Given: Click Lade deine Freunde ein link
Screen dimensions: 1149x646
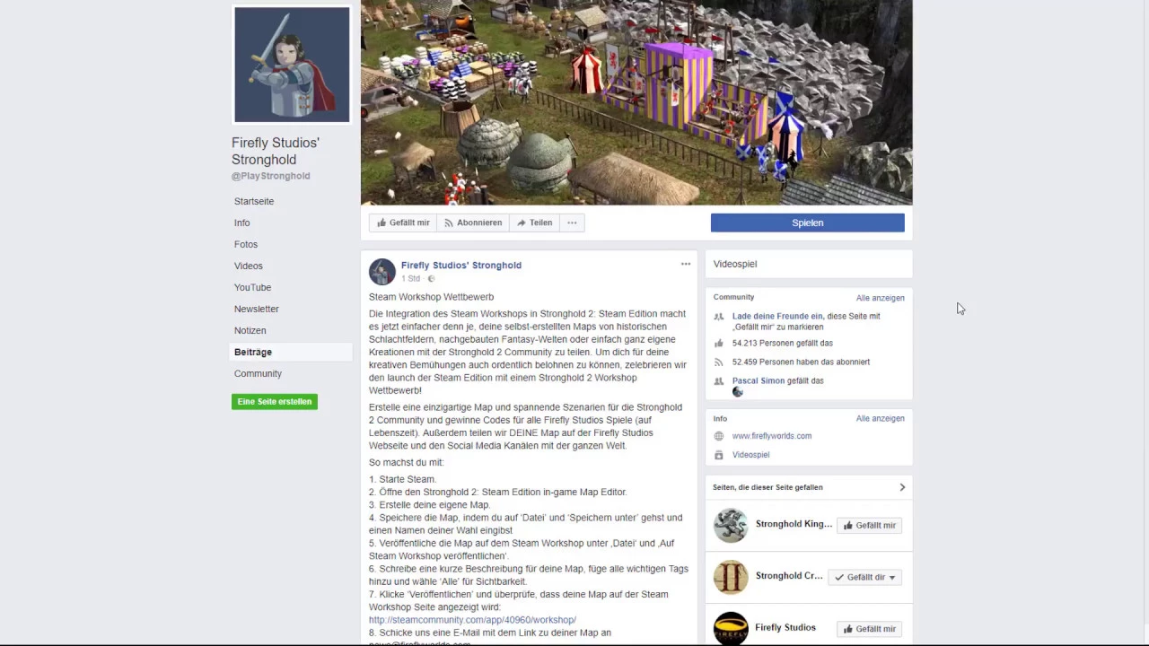Looking at the screenshot, I should click(x=777, y=316).
